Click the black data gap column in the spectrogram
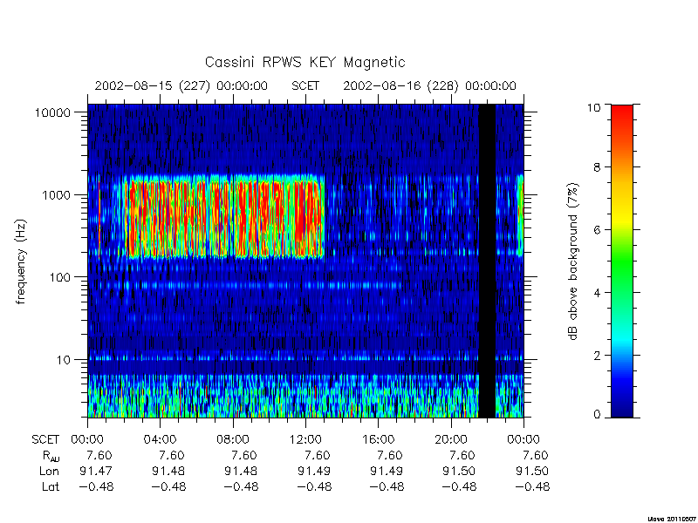 click(x=487, y=261)
